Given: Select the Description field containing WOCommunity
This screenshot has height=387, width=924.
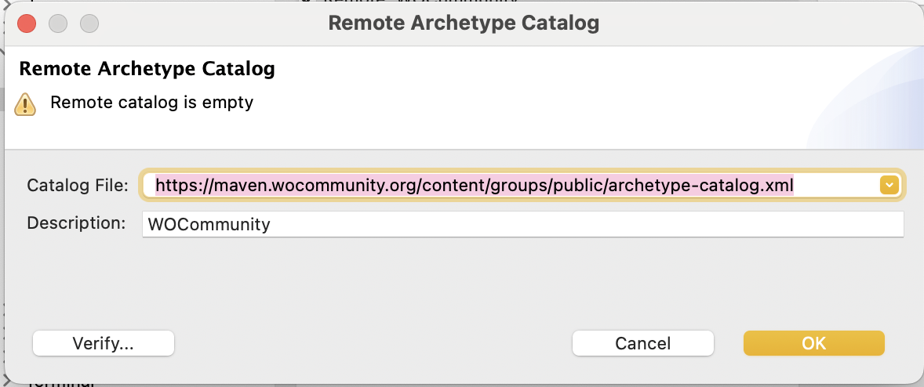Looking at the screenshot, I should pos(522,224).
